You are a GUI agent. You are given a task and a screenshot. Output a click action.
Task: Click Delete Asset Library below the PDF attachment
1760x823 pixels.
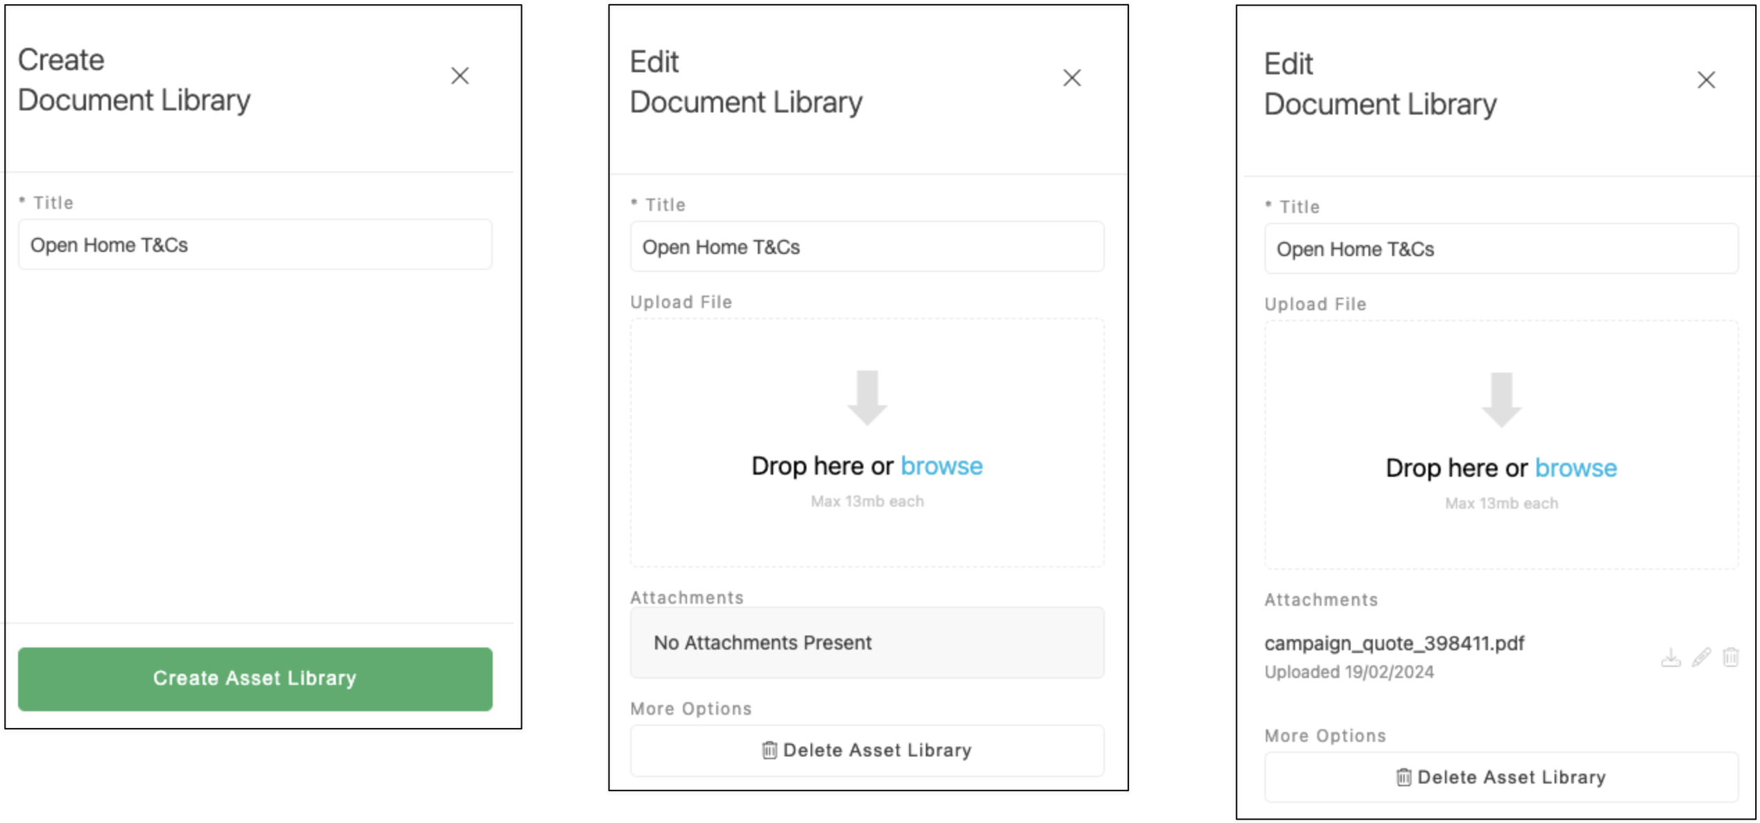pyautogui.click(x=1501, y=777)
